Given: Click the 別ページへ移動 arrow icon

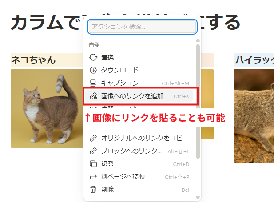Looking at the screenshot, I should 93,177.
